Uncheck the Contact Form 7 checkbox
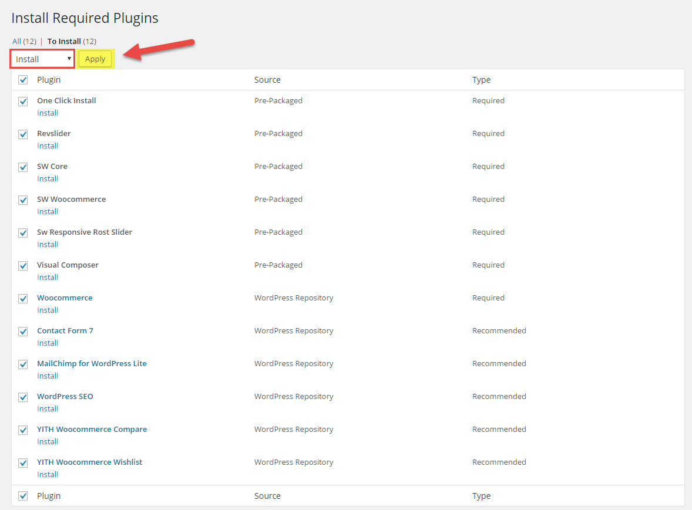Image resolution: width=692 pixels, height=510 pixels. click(x=23, y=332)
